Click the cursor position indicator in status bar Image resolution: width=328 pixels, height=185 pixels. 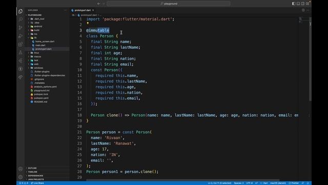[x=219, y=183]
